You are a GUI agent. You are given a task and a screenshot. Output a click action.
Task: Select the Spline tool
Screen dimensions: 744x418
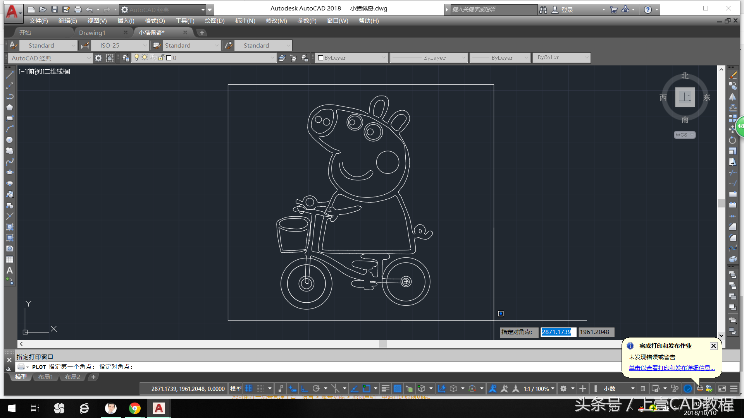[10, 161]
